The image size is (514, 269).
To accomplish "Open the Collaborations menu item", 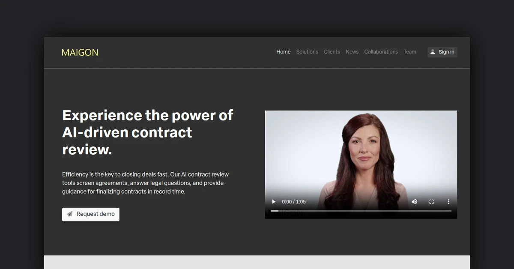I will [x=381, y=52].
